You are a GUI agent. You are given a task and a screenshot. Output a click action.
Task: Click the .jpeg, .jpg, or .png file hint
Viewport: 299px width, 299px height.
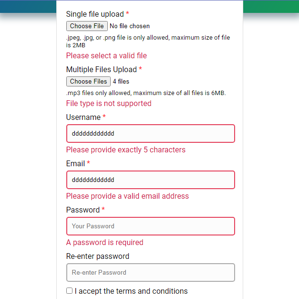pos(148,41)
